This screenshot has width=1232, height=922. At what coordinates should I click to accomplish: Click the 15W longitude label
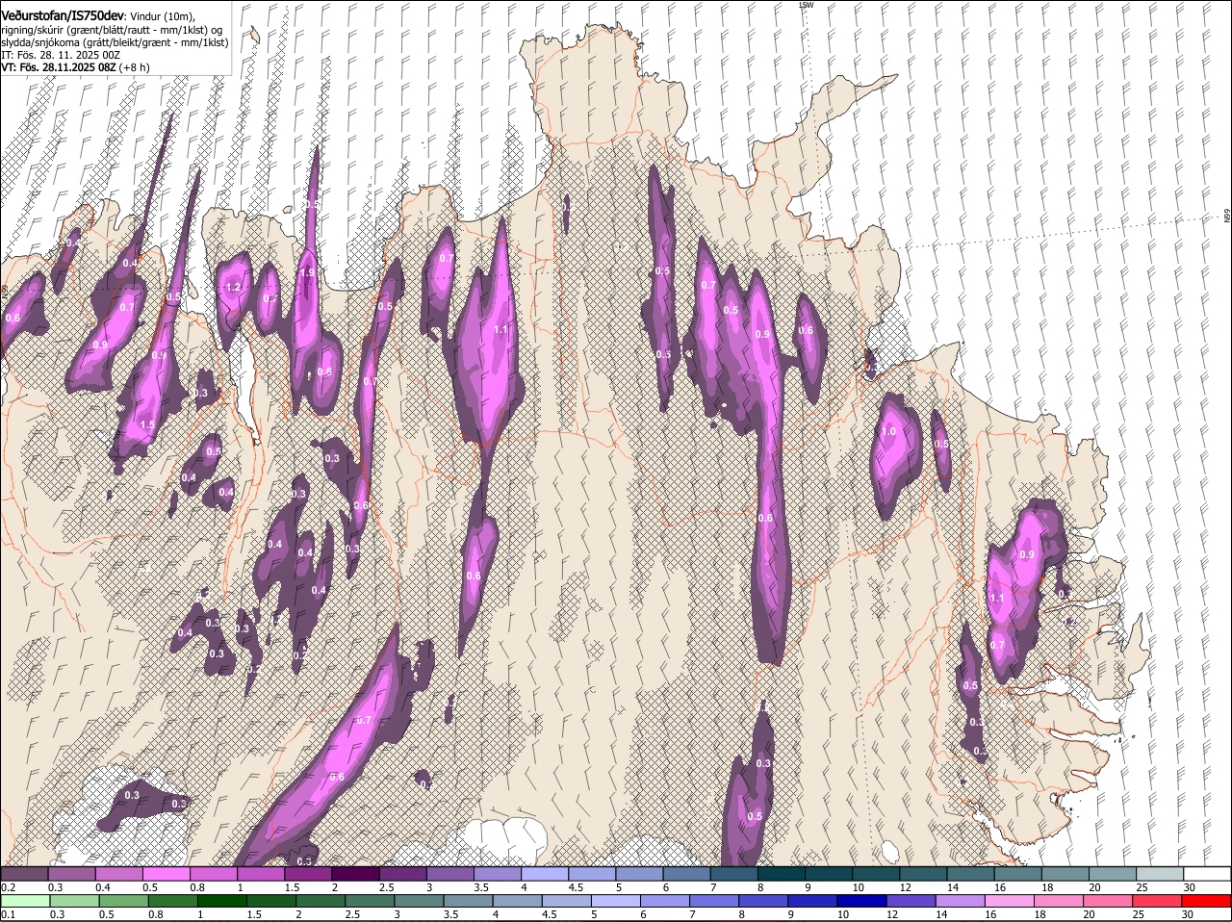click(806, 5)
